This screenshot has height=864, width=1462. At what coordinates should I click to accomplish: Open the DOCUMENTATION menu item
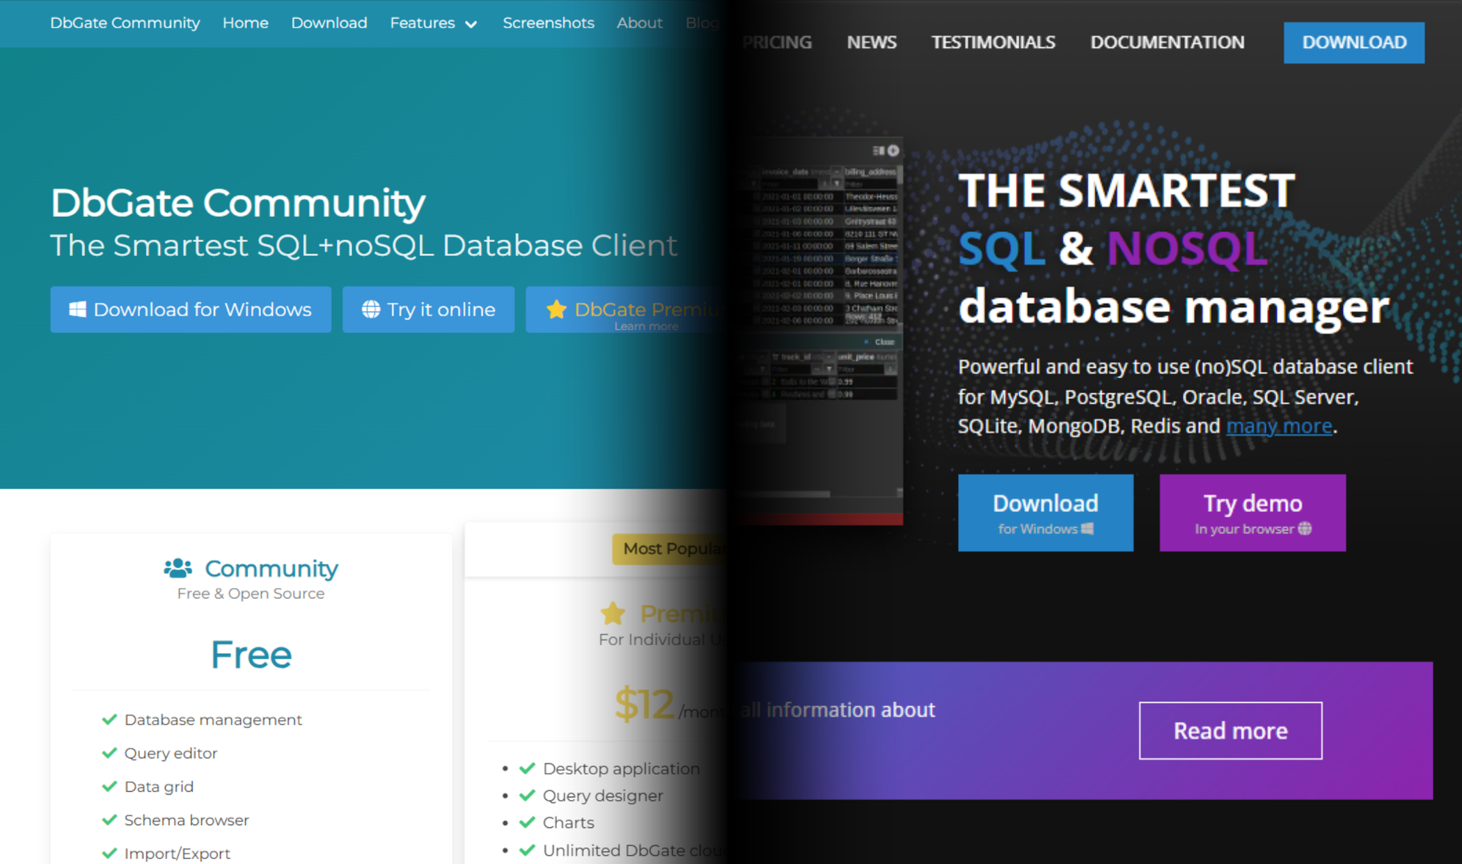pos(1167,42)
